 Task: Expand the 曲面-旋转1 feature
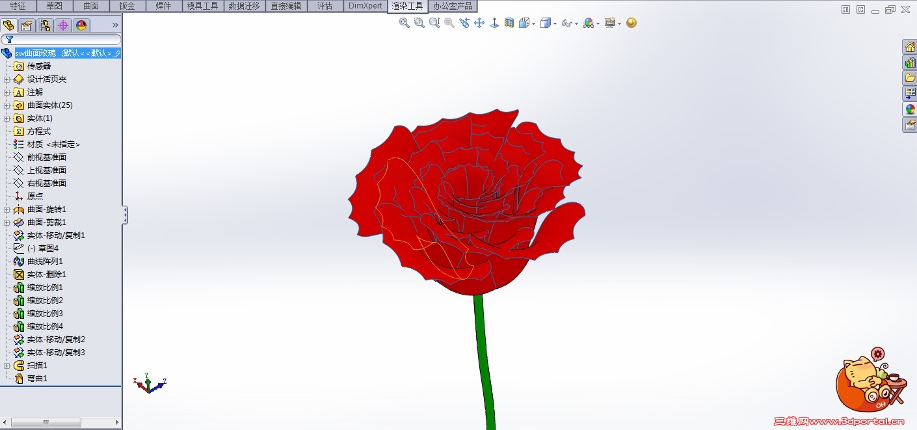7,209
